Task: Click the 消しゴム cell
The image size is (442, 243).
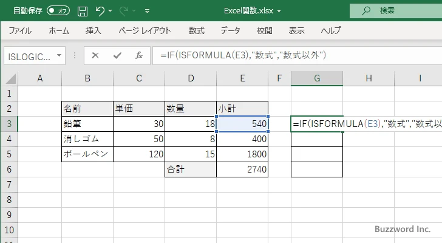Action: (x=87, y=139)
